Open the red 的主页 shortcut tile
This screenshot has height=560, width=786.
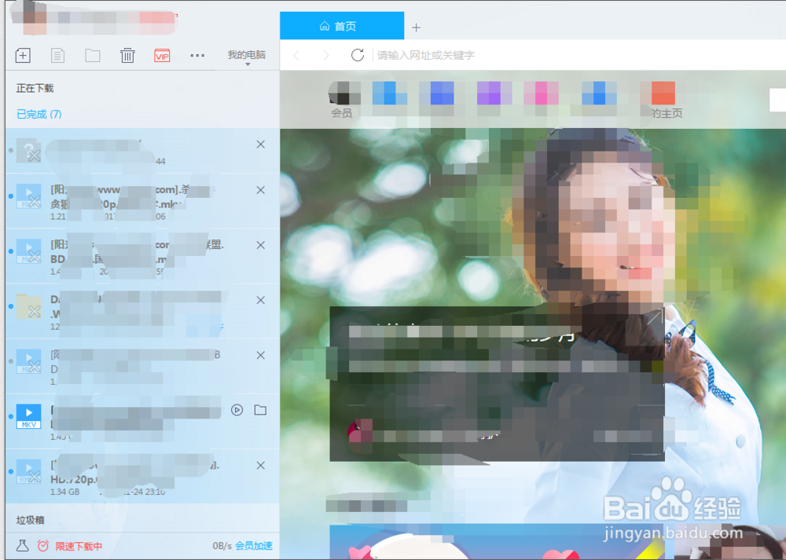coord(663,99)
